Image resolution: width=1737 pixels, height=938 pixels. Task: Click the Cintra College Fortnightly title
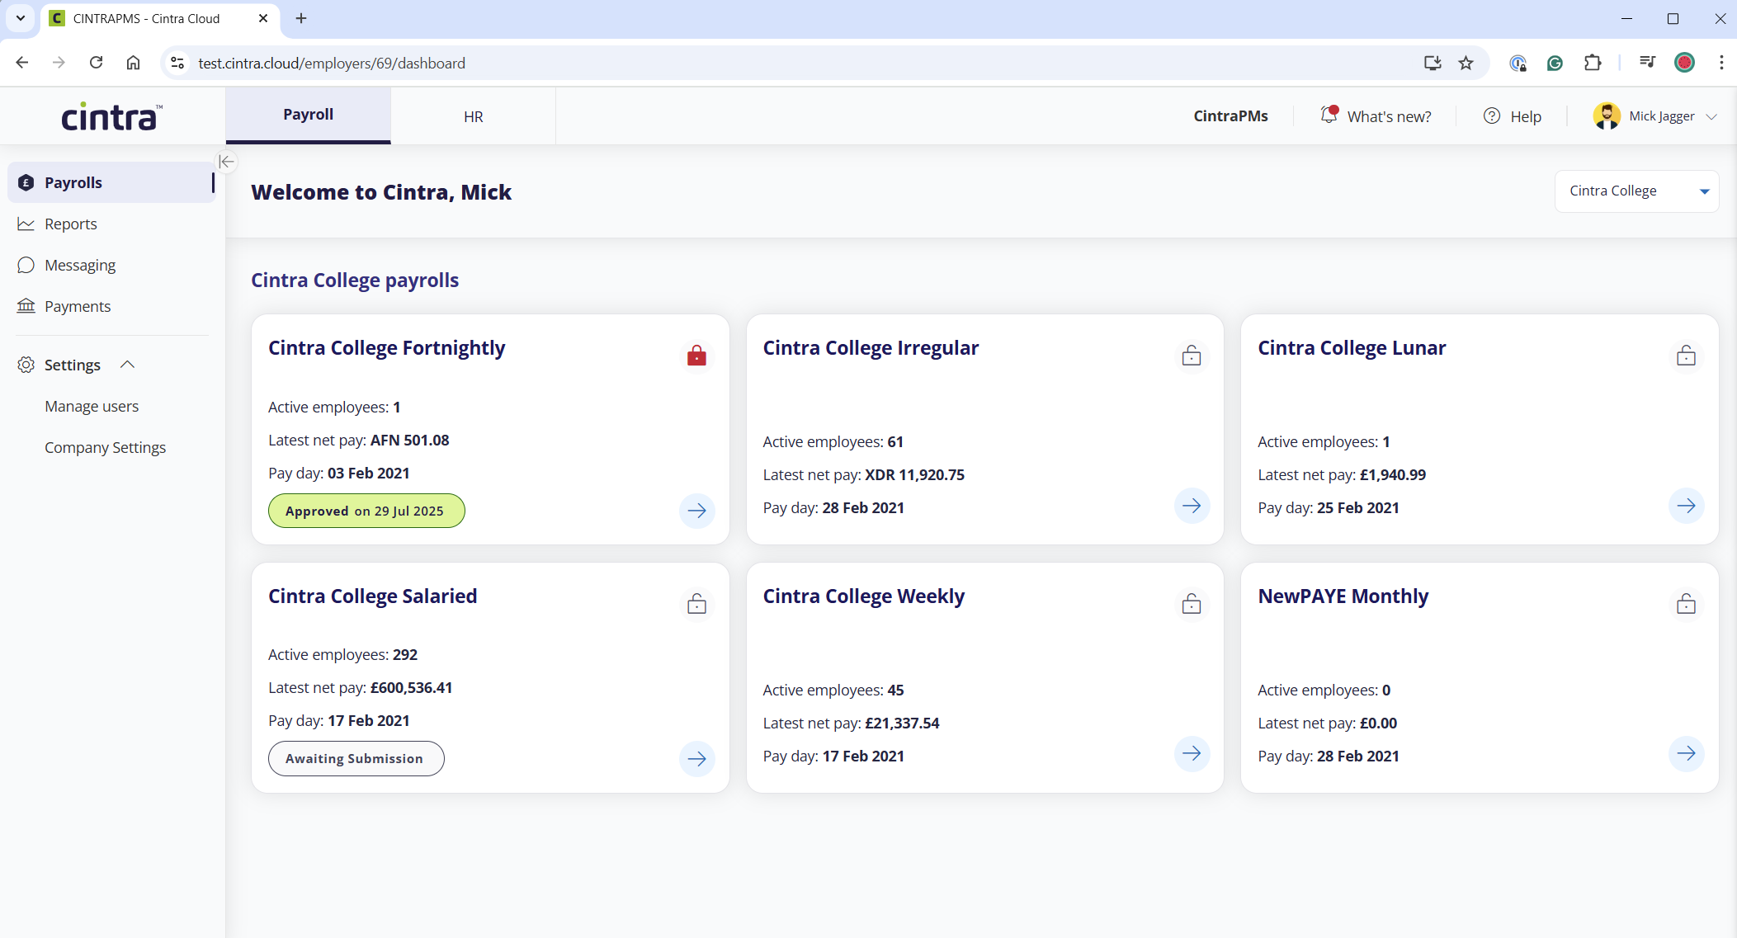(x=386, y=347)
